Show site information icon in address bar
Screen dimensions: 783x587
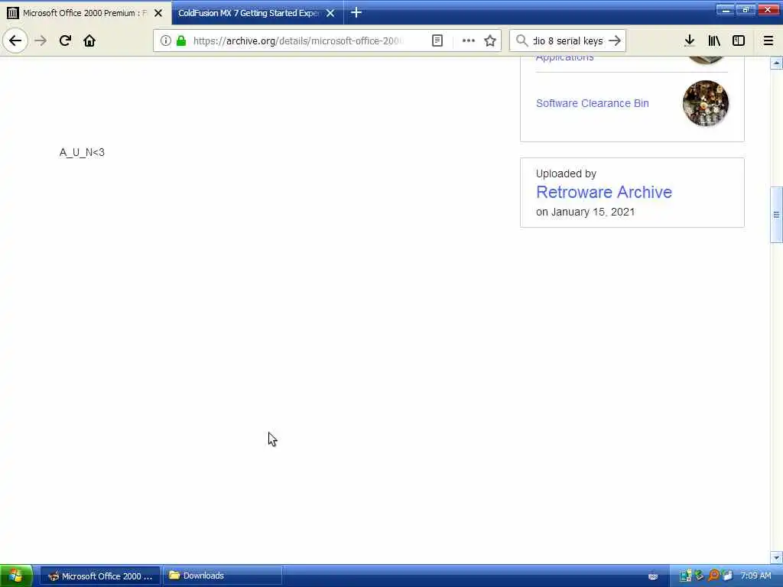pos(166,41)
